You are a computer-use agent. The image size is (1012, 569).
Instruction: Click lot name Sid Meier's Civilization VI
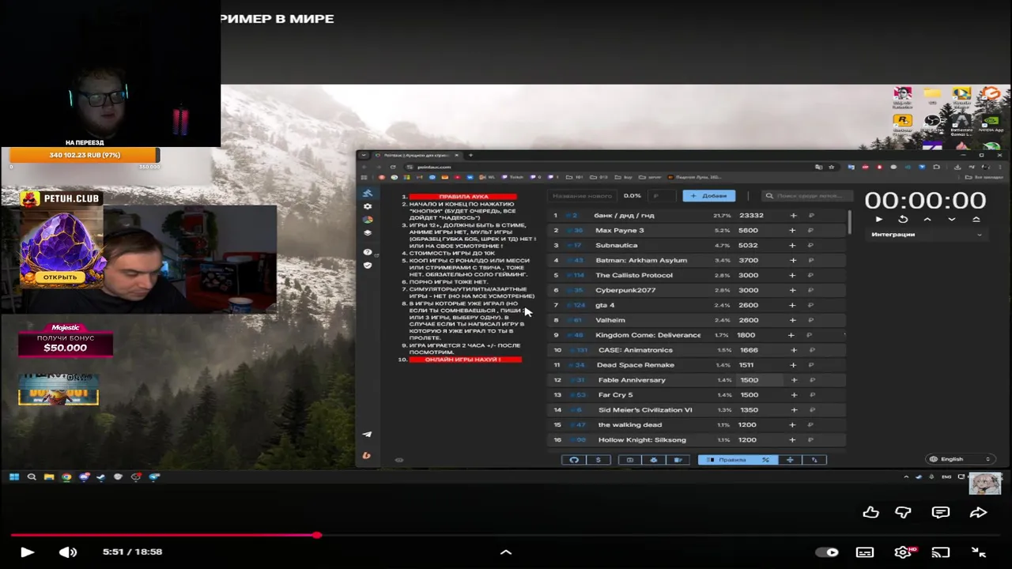[645, 410]
